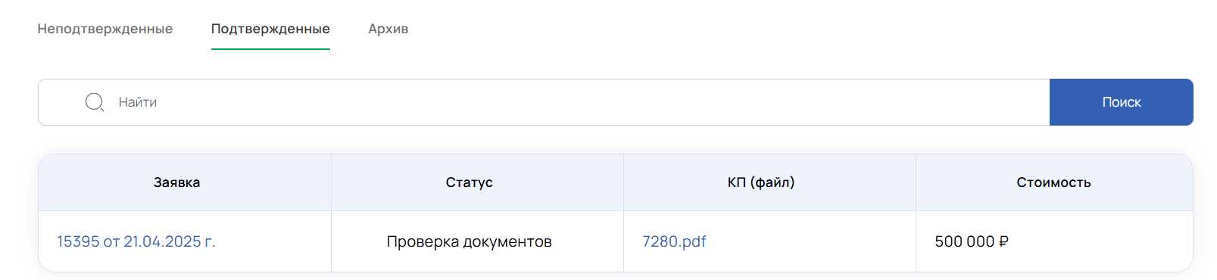Click the Заявка column header
The image size is (1217, 280).
pos(177,182)
